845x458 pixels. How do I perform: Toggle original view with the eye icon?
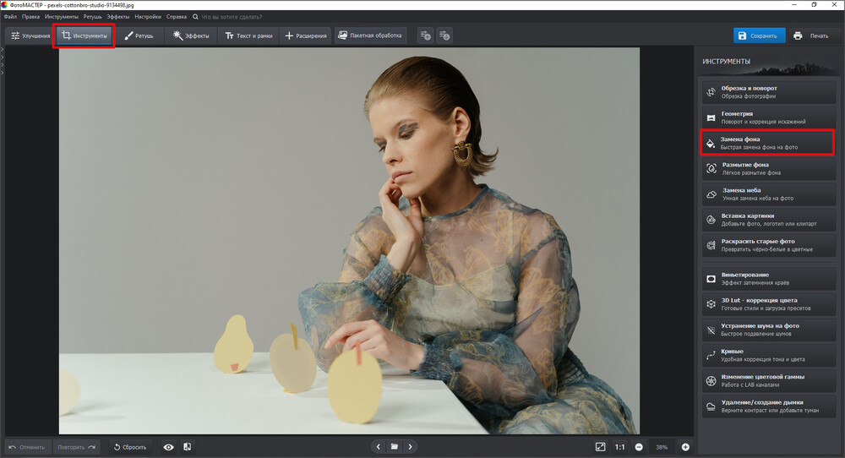click(168, 446)
